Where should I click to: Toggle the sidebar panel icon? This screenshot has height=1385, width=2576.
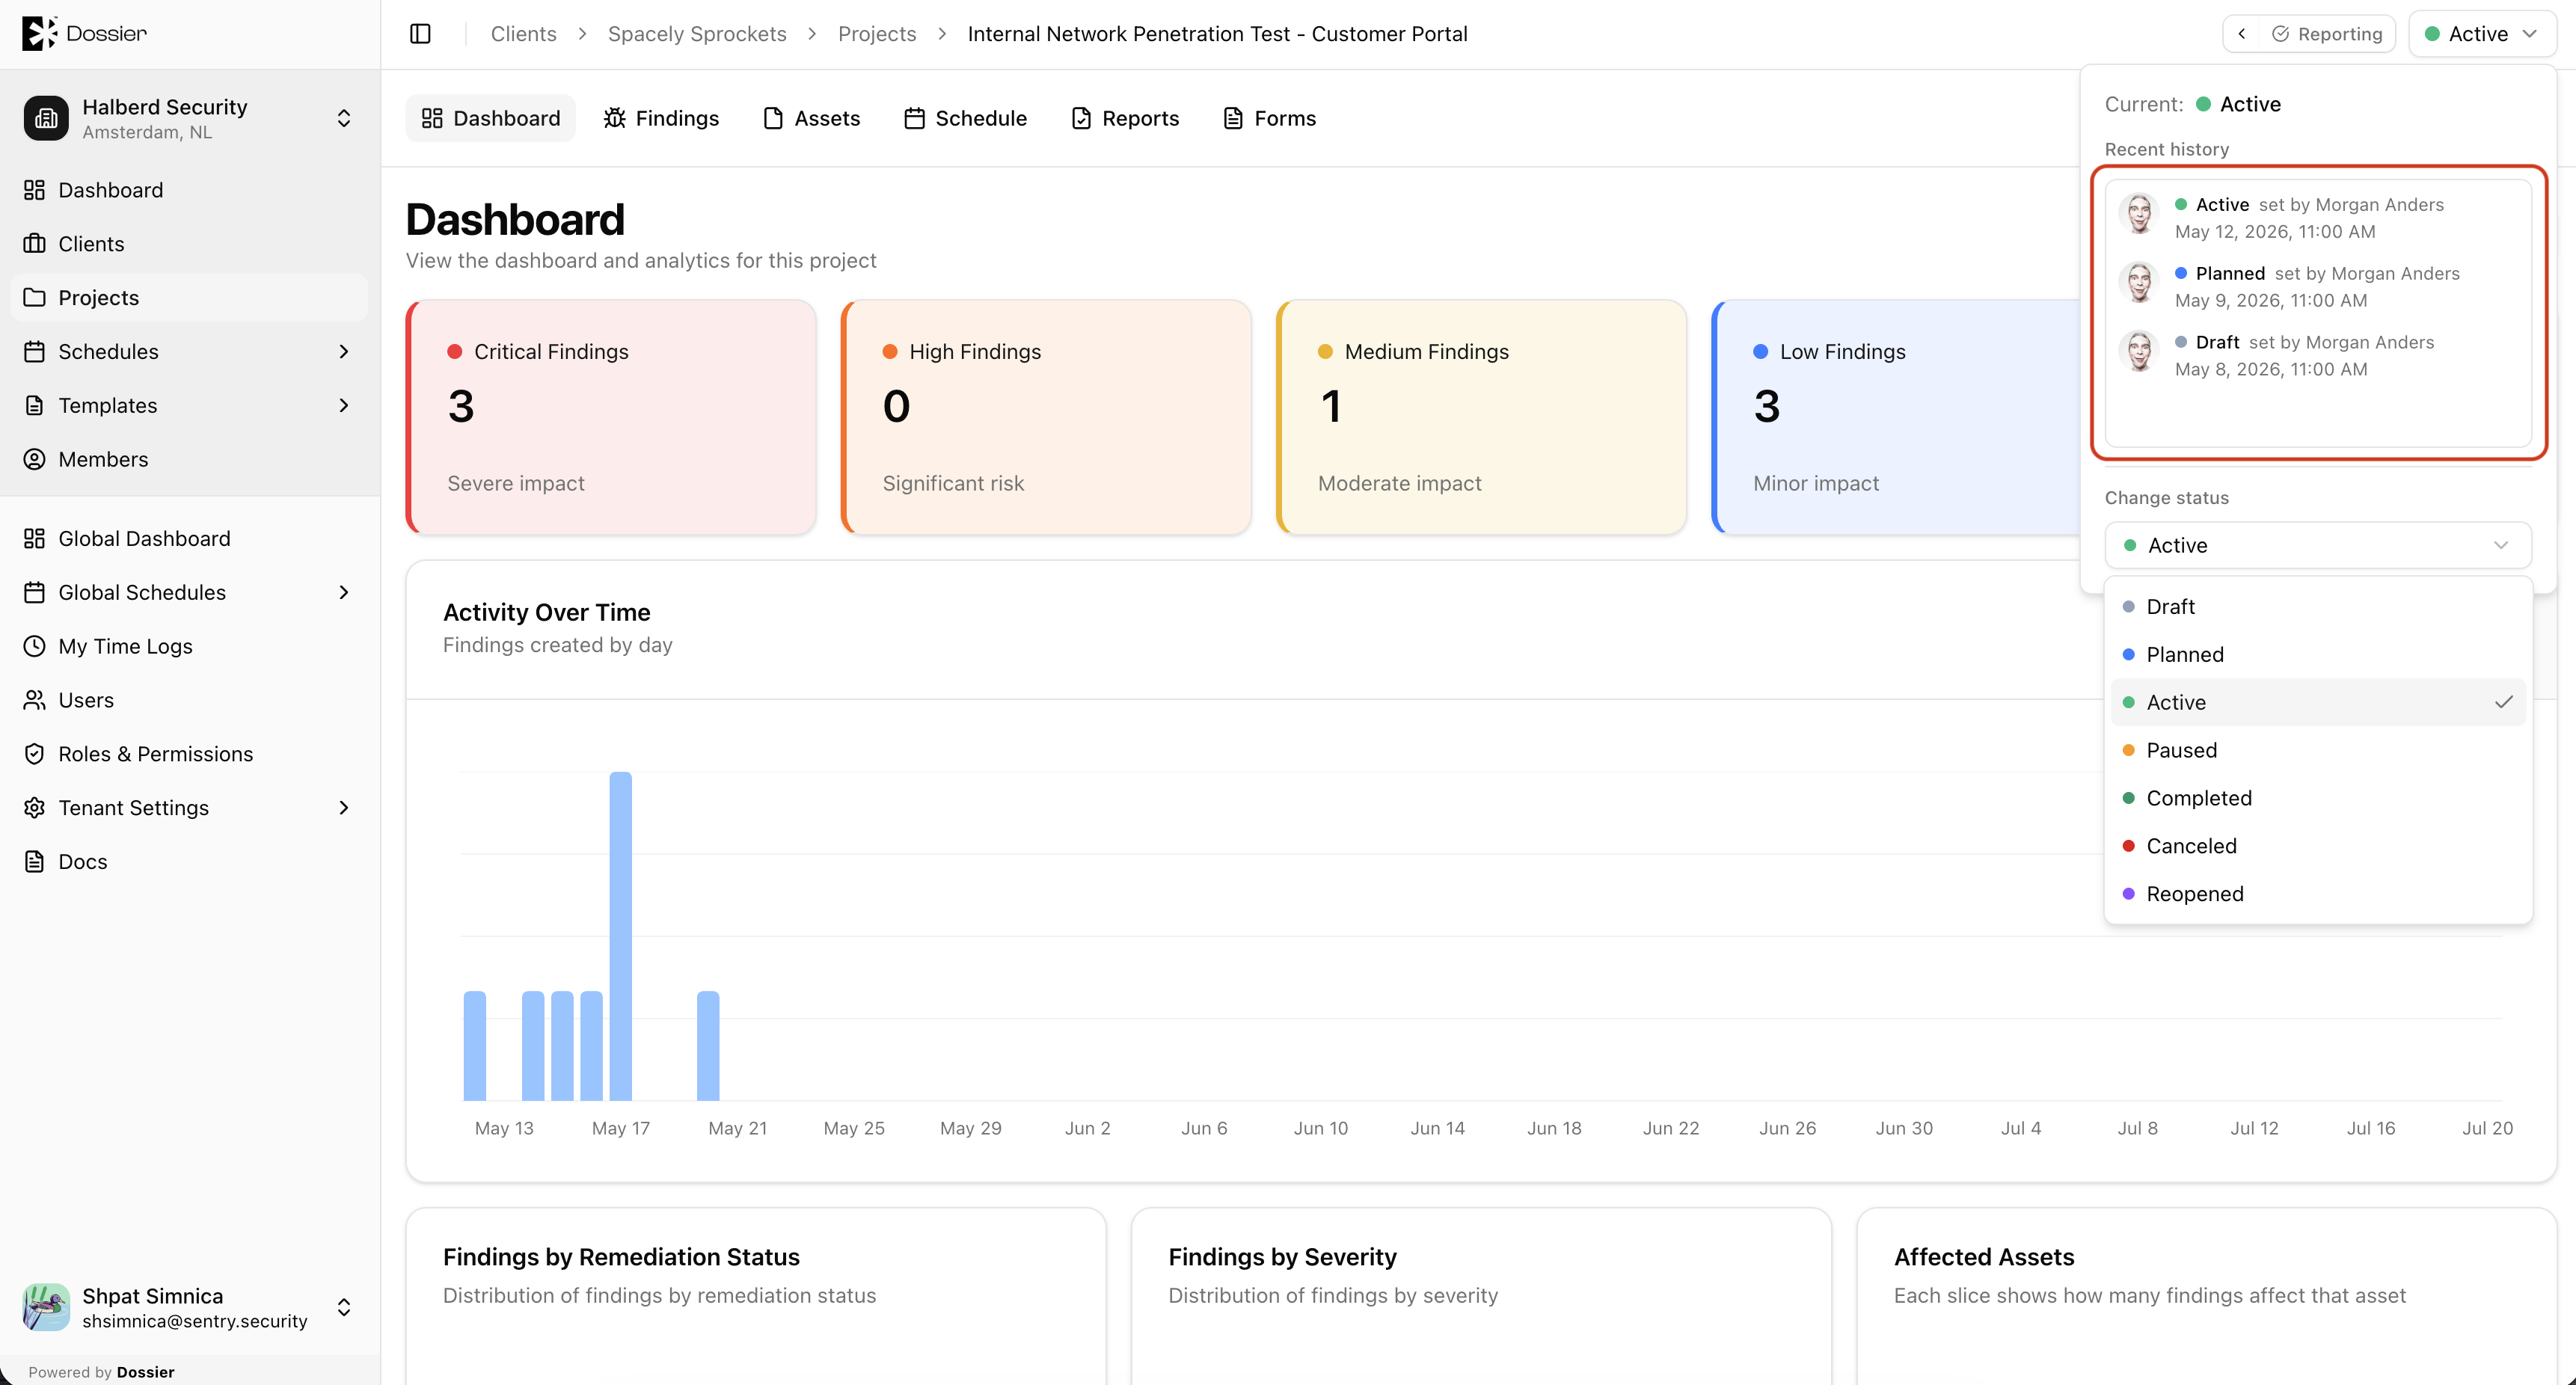point(420,34)
